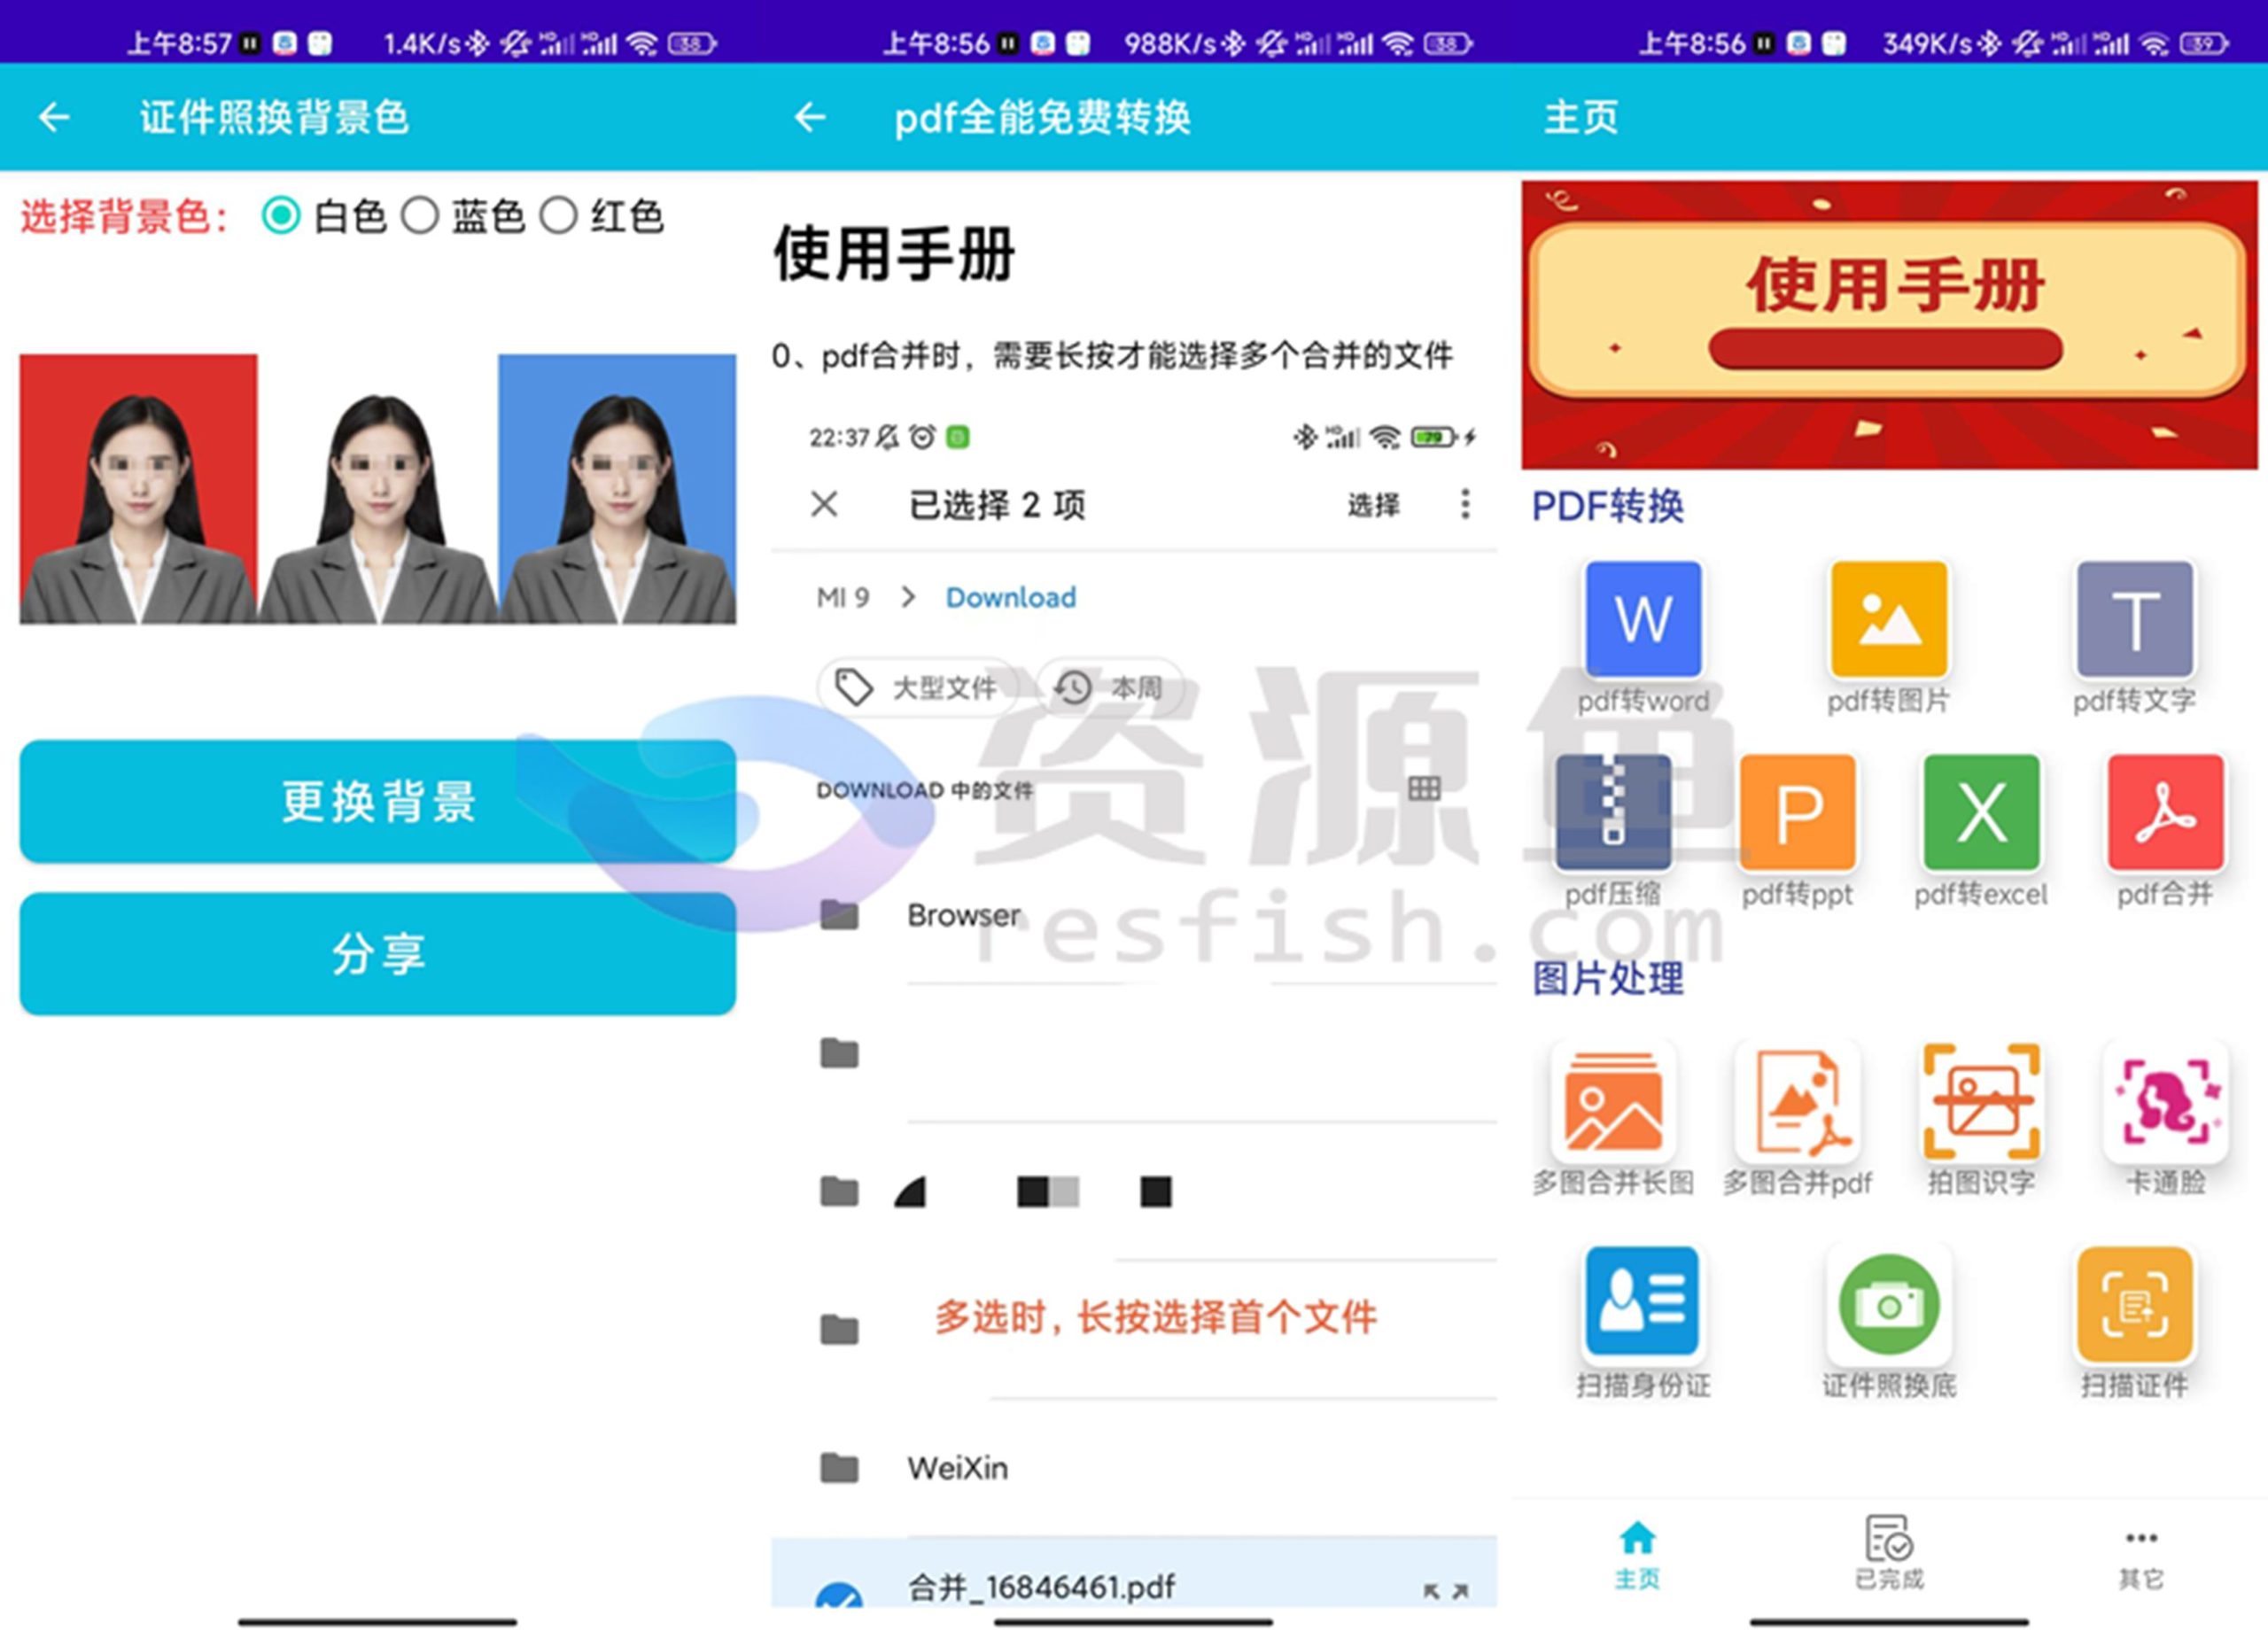
Task: Click the 已选择 2 项 title text
Action: point(997,505)
